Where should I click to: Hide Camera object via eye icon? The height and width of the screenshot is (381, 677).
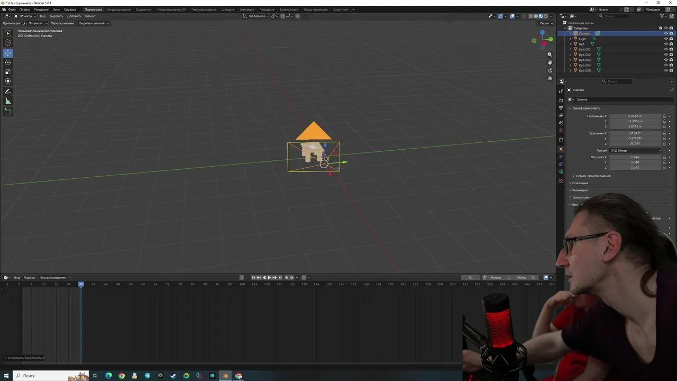666,33
